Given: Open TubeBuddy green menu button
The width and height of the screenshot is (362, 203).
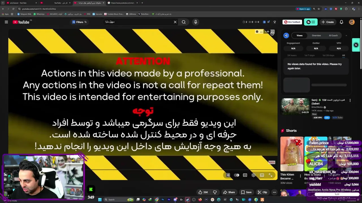Looking at the screenshot, I should pyautogui.click(x=311, y=22).
